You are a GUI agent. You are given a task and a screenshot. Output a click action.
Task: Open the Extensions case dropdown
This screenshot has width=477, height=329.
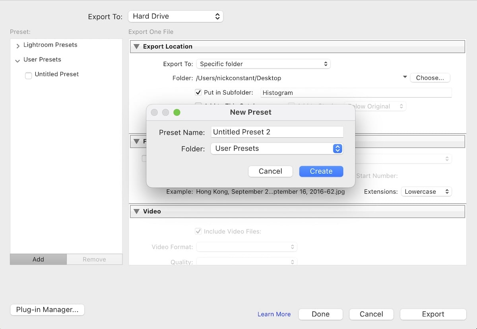426,191
